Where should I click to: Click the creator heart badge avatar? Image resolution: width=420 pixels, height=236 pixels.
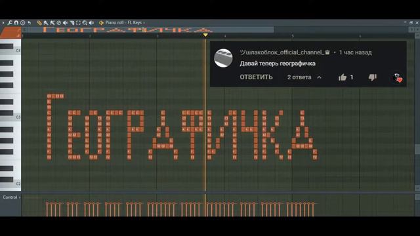(x=397, y=78)
